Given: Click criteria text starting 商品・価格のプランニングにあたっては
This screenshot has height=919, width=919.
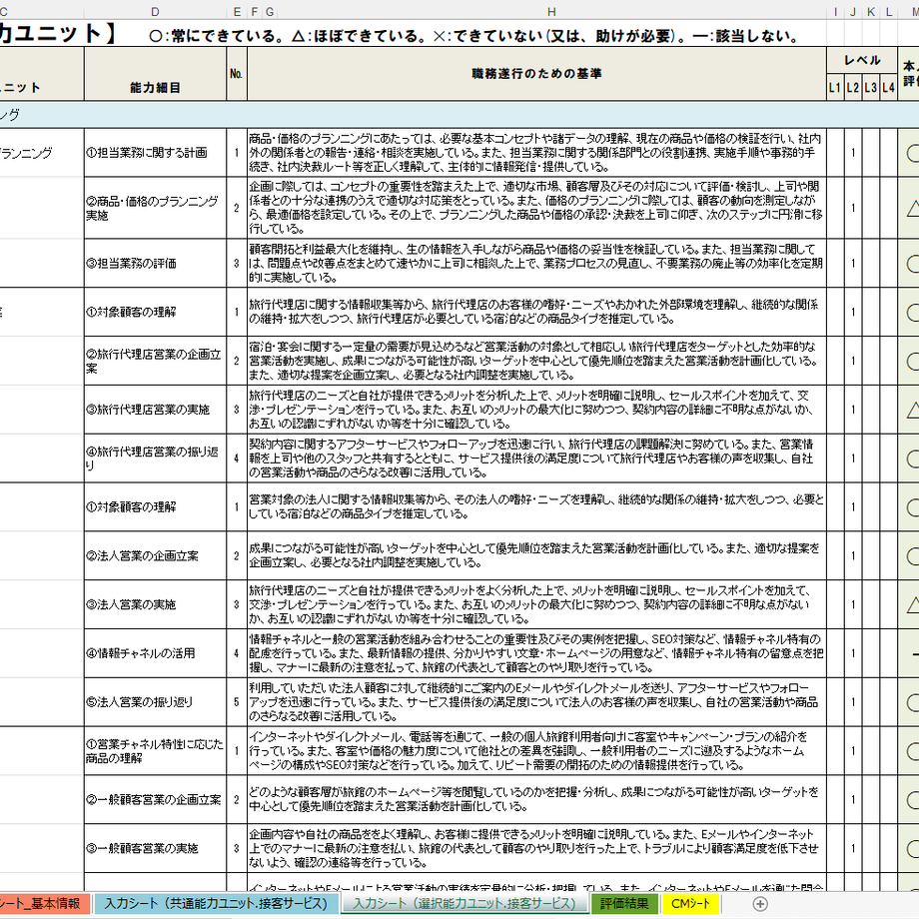Looking at the screenshot, I should coord(536,153).
